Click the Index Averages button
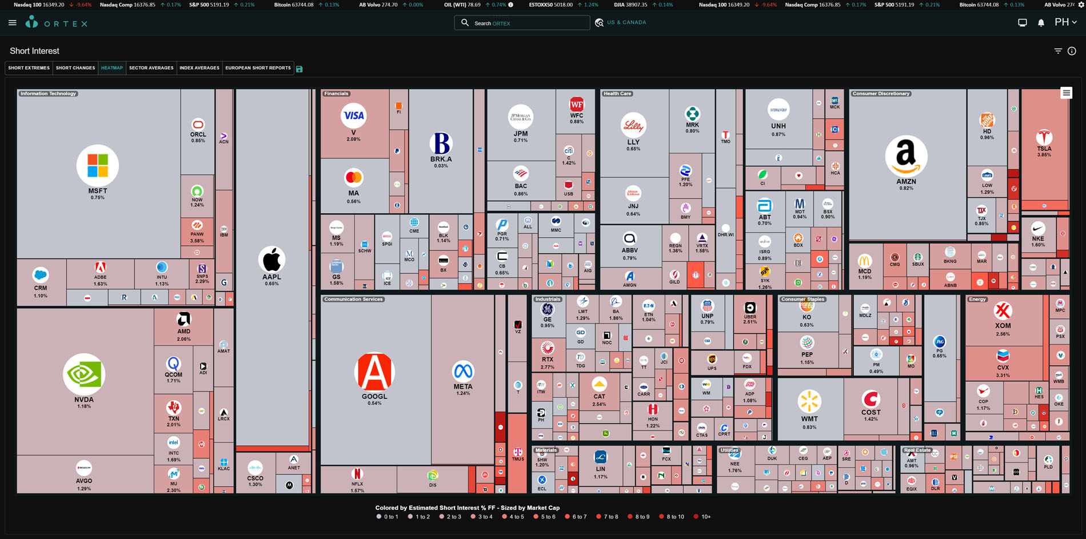 point(199,68)
